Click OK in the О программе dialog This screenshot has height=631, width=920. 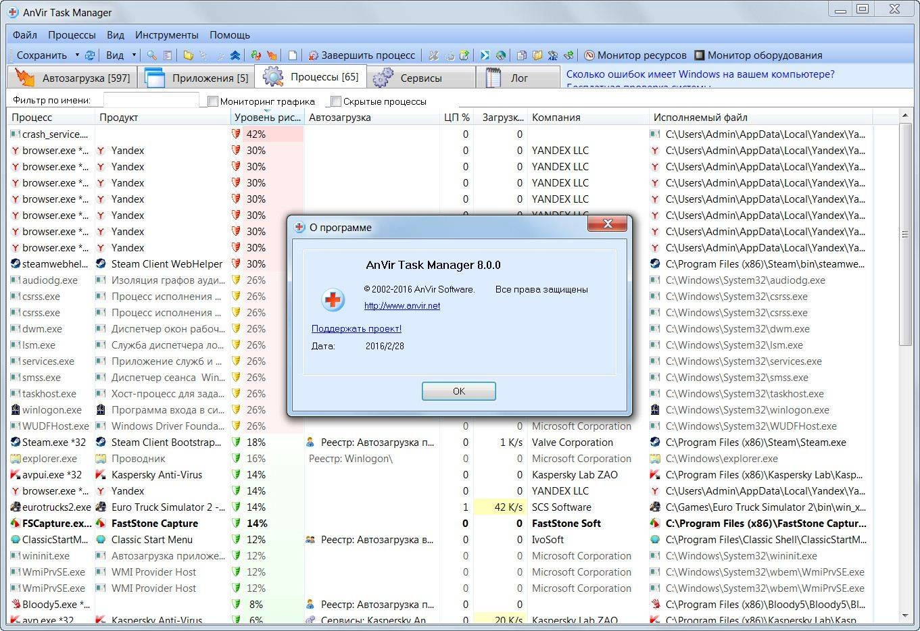click(x=459, y=391)
